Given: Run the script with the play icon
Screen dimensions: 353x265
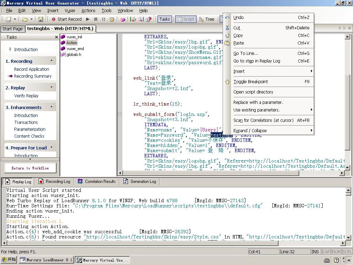Looking at the screenshot, I should (88, 19).
